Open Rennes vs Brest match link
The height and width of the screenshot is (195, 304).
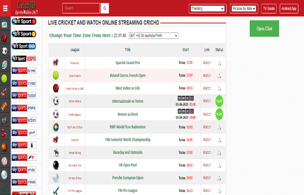(128, 114)
